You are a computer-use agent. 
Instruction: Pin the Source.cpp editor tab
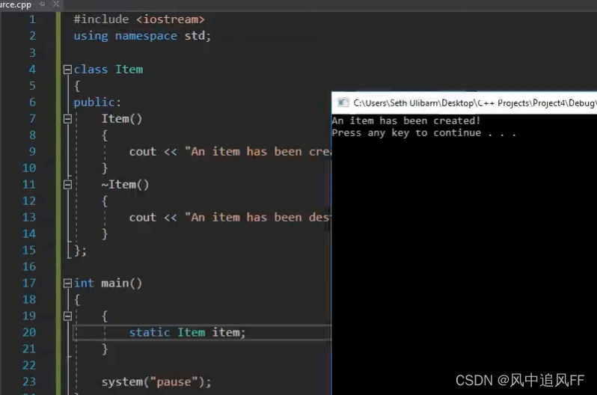click(42, 4)
